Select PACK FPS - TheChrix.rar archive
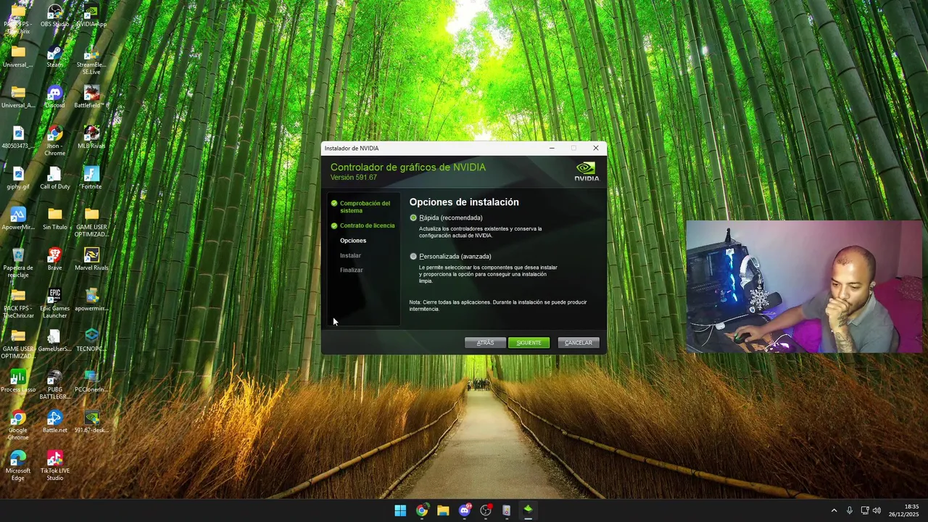 (18, 304)
